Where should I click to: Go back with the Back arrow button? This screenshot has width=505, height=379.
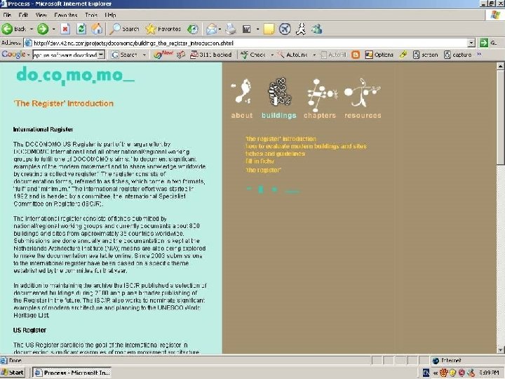point(13,29)
